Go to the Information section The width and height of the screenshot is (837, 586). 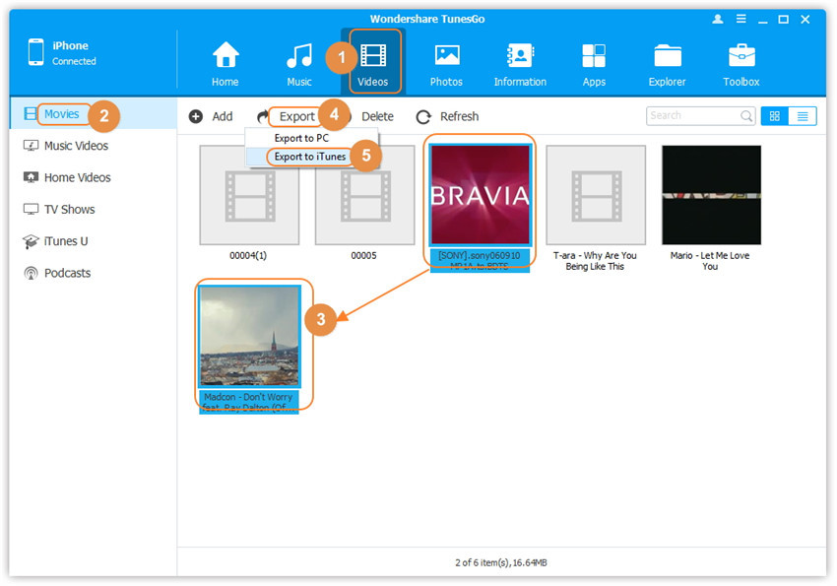click(x=520, y=63)
